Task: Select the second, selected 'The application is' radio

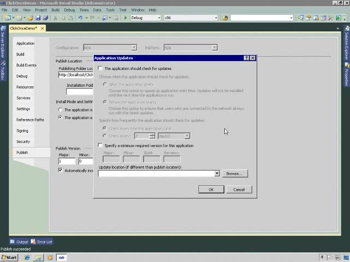Action: (60, 117)
